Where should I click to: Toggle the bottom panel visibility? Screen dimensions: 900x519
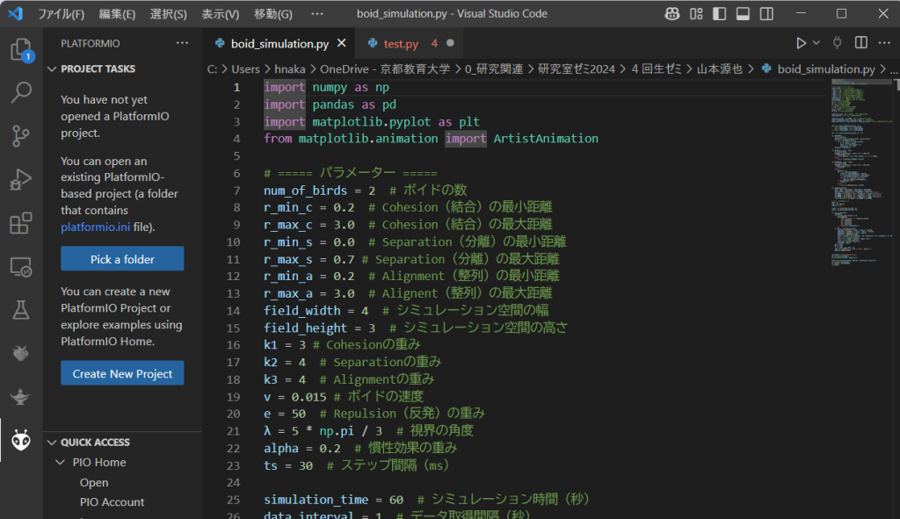pos(743,14)
